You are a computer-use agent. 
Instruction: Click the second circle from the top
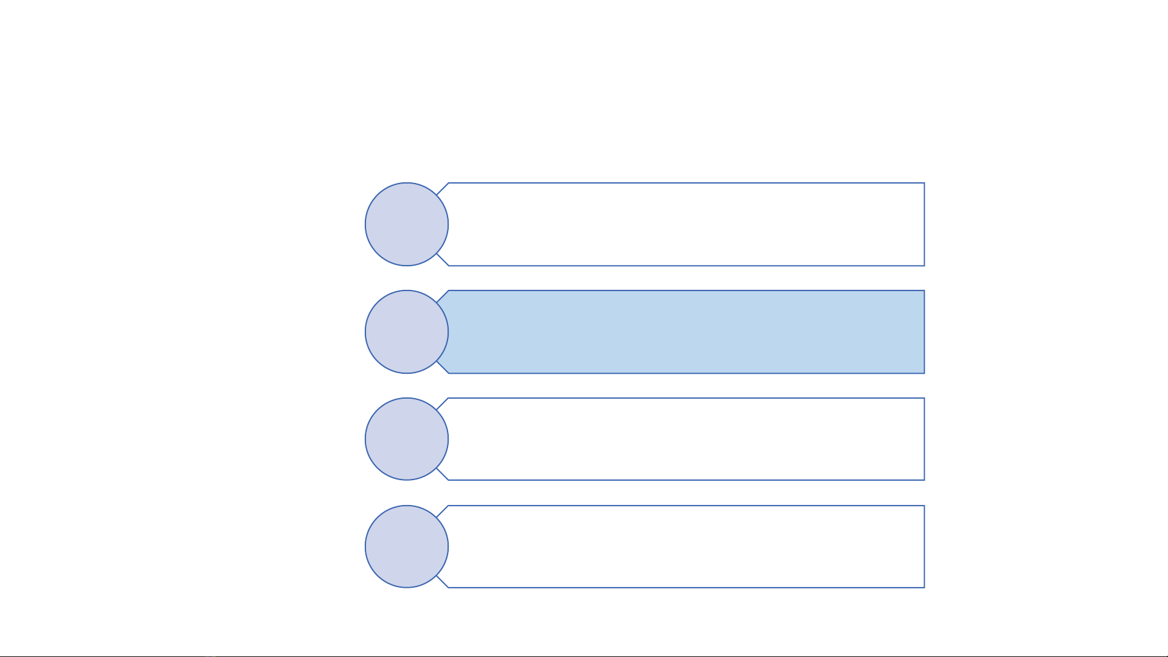[407, 332]
